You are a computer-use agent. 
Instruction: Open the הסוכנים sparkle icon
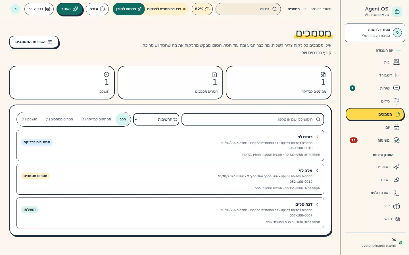click(x=397, y=167)
